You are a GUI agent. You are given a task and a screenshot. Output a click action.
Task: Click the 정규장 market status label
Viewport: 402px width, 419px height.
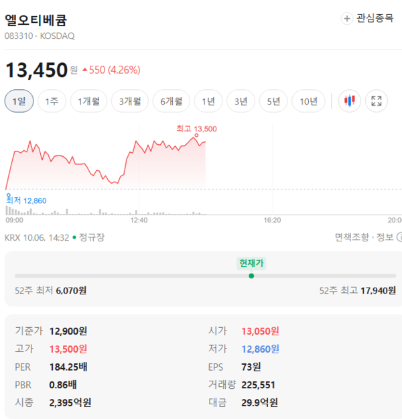tap(92, 237)
